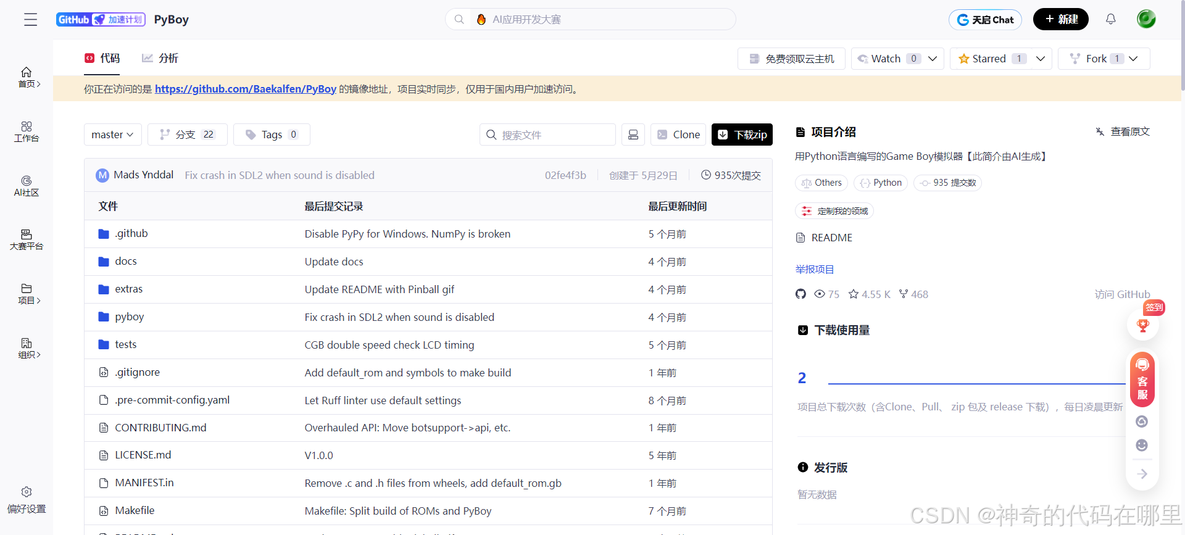Click the Mads Ynddal avatar icon
1185x535 pixels.
tap(102, 175)
